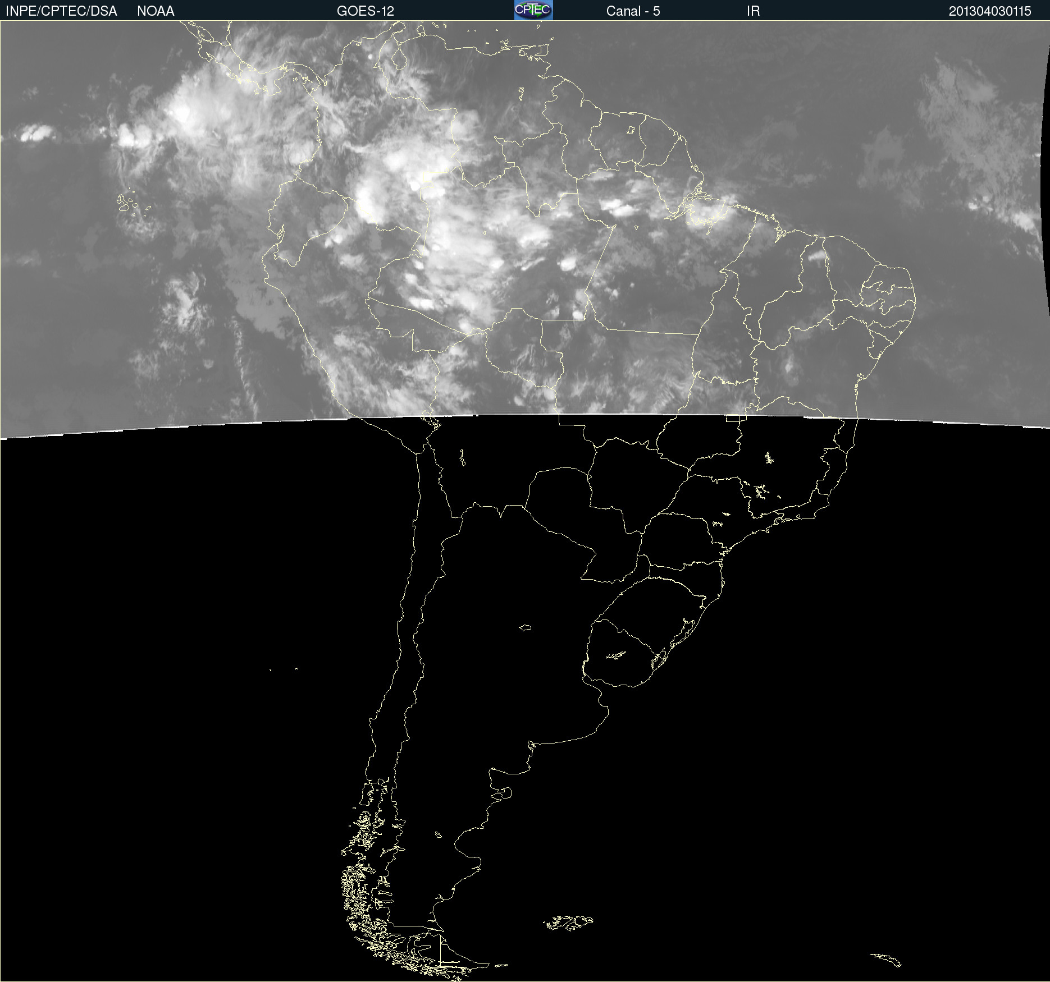1050x982 pixels.
Task: Select the INPE/CPTEC/DSA header text
Action: pos(61,11)
